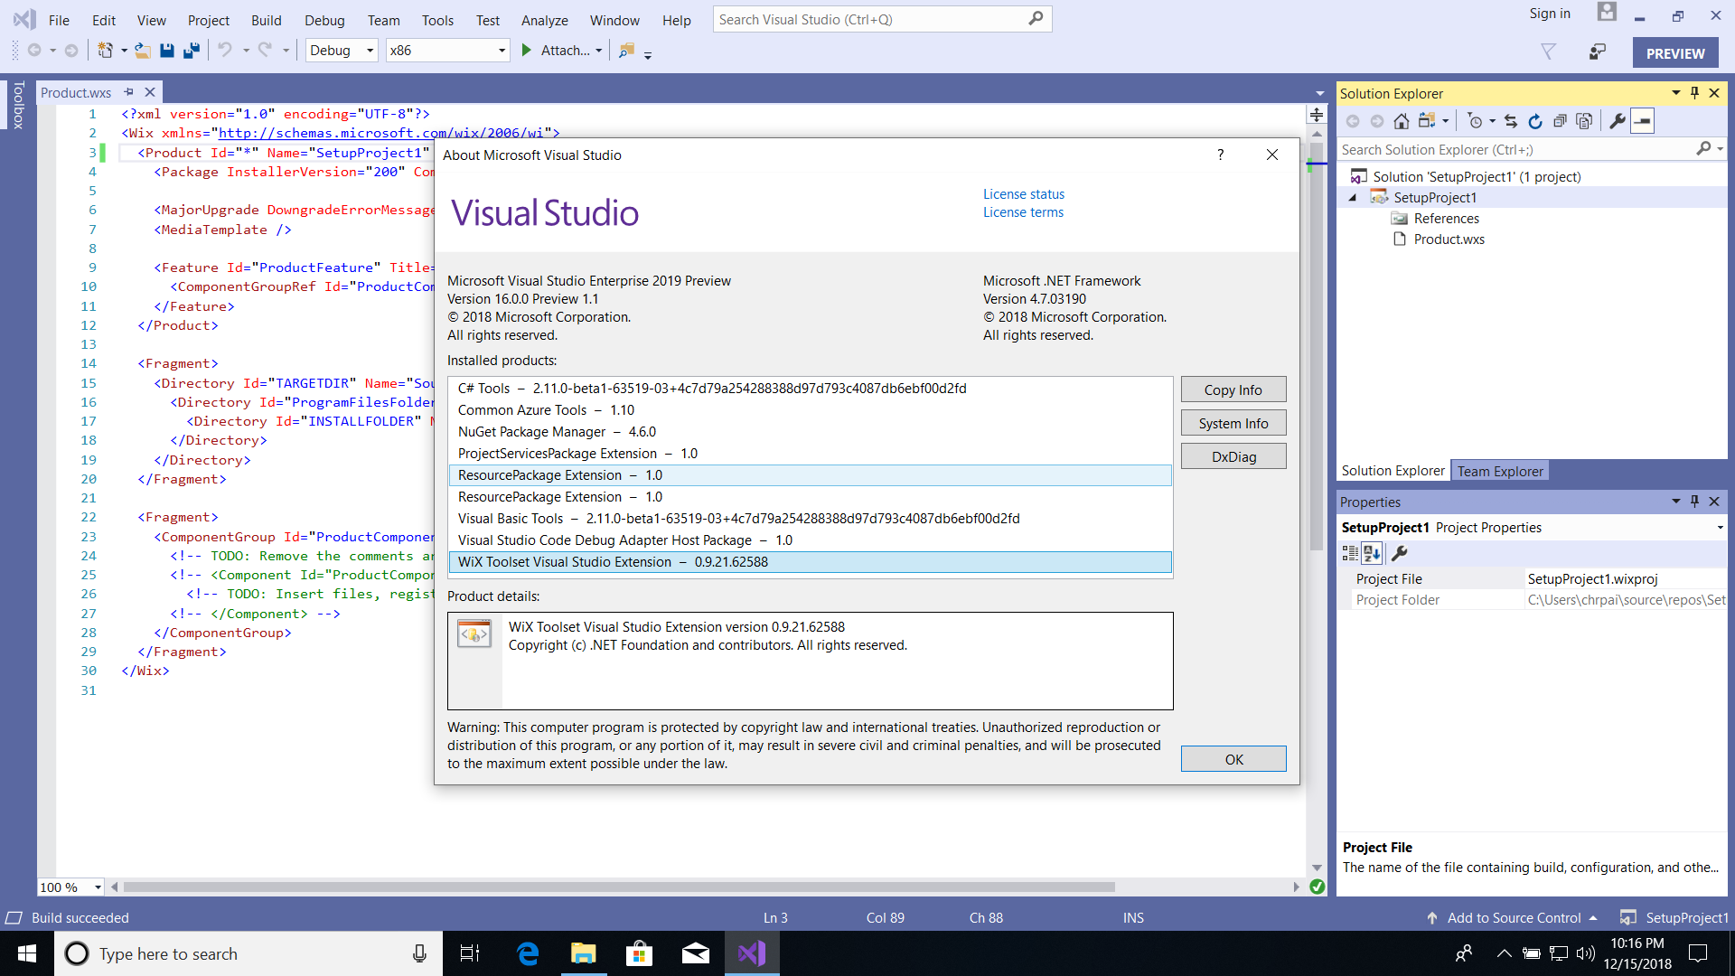The width and height of the screenshot is (1735, 976).
Task: Open the active files list dropdown
Action: pyautogui.click(x=1319, y=93)
